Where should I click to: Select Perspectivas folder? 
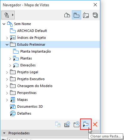pos(27,93)
